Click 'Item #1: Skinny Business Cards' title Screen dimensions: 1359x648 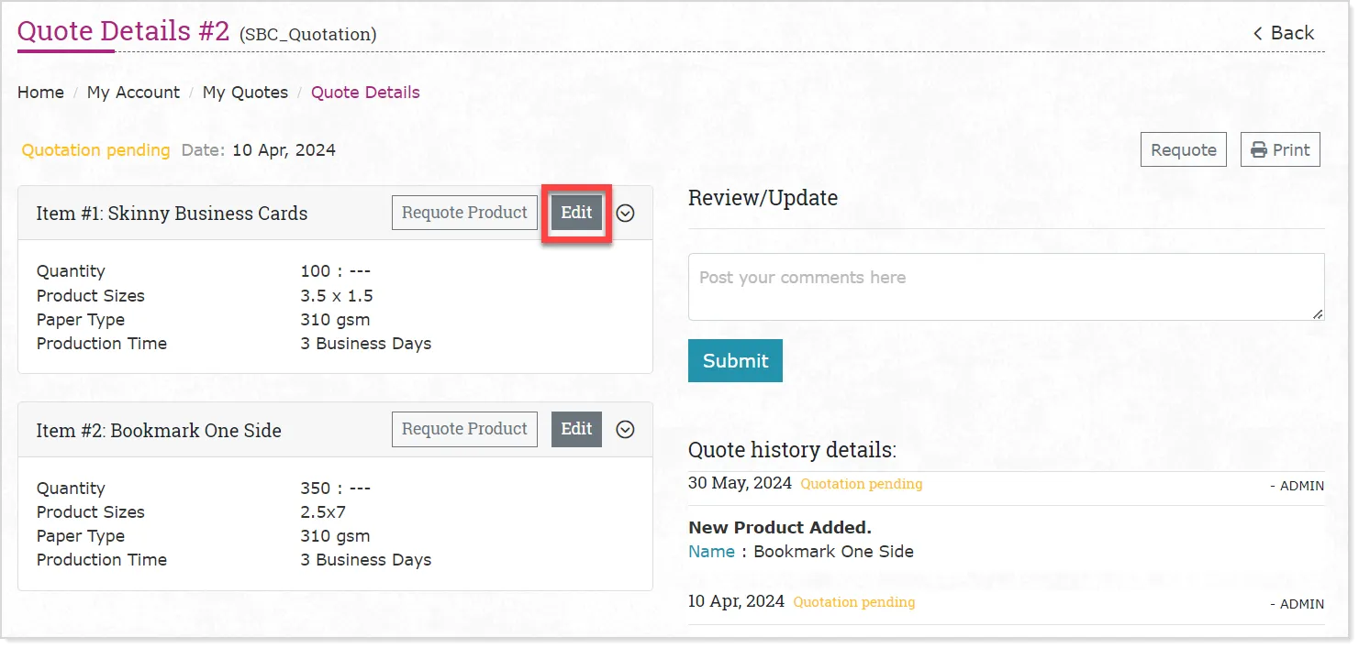(x=172, y=214)
